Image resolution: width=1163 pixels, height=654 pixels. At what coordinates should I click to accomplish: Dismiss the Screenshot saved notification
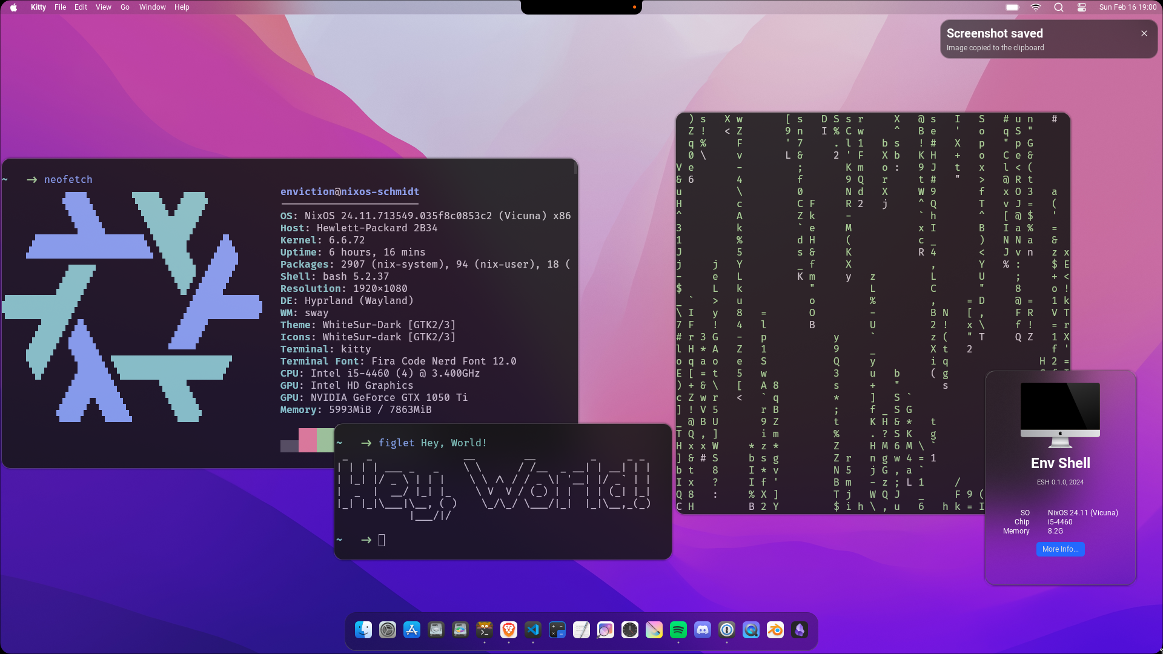click(x=1144, y=33)
